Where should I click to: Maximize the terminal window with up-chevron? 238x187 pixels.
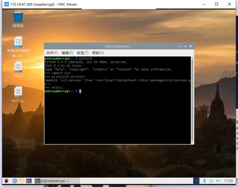click(x=185, y=46)
